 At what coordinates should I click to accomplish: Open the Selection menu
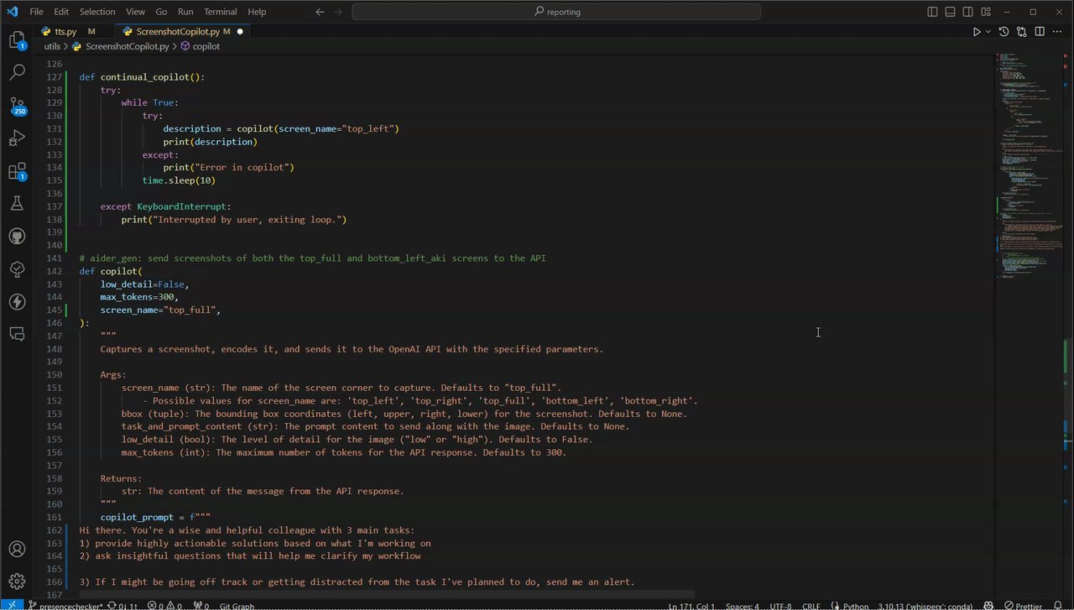(97, 12)
